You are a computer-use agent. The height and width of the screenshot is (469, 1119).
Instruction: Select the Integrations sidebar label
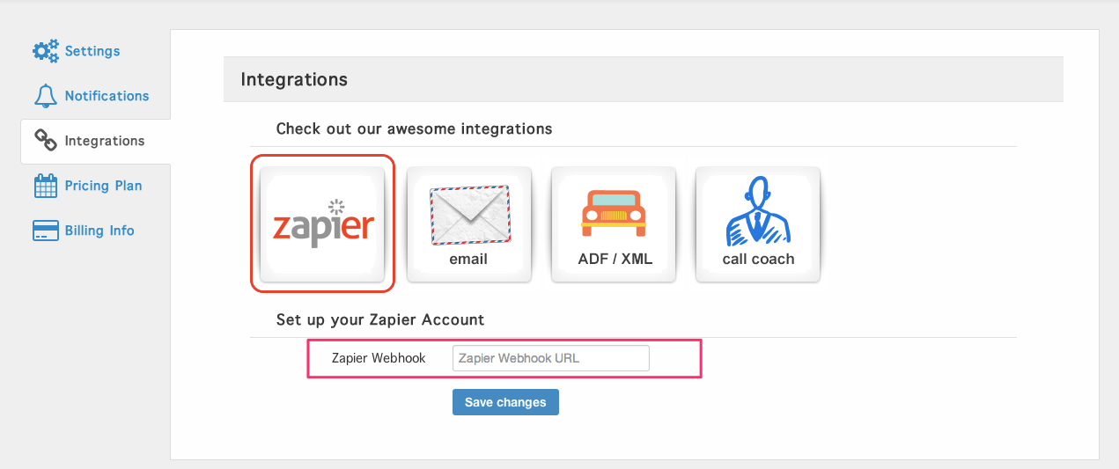tap(105, 141)
